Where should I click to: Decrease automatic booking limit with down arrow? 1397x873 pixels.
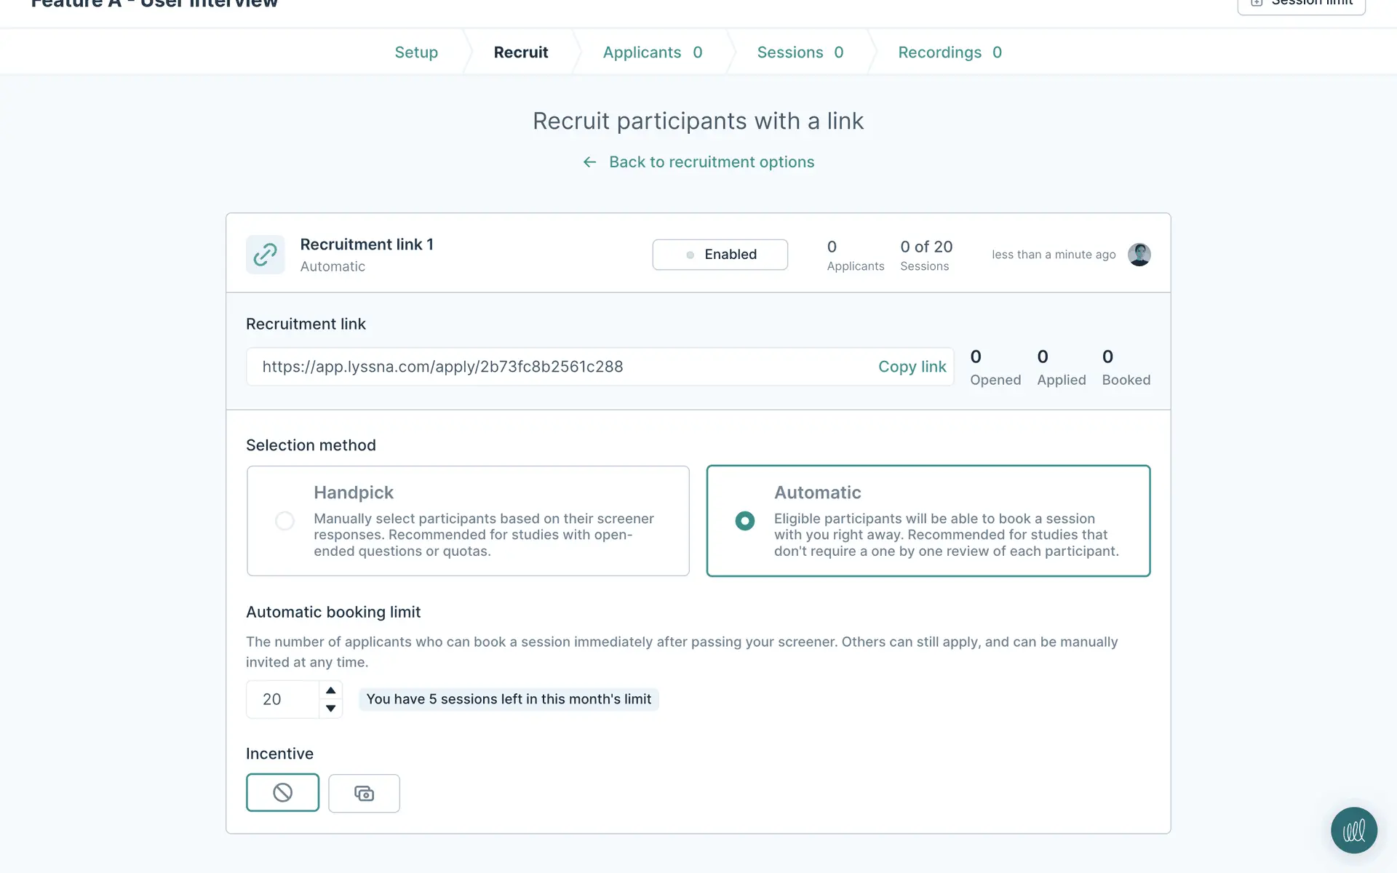(331, 708)
